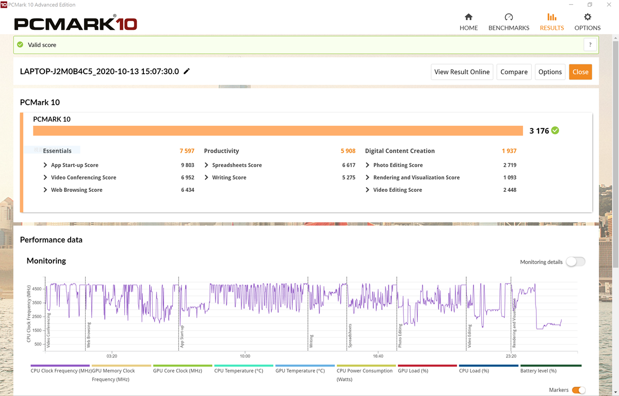Image resolution: width=619 pixels, height=396 pixels.
Task: Select the GPU Temperature legend entry
Action: point(305,369)
